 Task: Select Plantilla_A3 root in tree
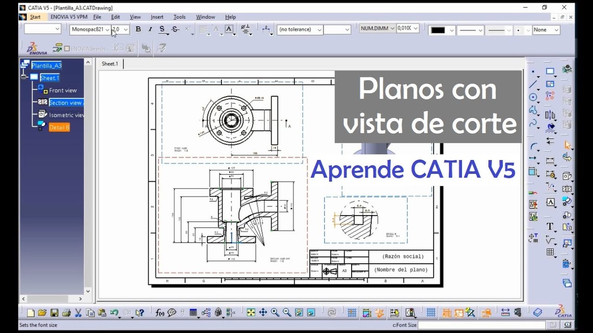tap(46, 66)
